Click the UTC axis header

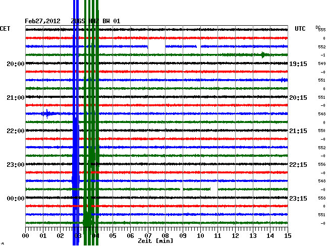tap(300, 29)
